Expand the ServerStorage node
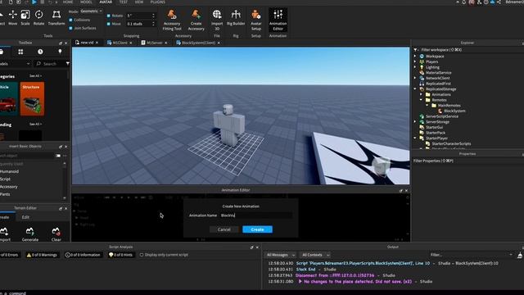The image size is (524, 295). point(415,122)
